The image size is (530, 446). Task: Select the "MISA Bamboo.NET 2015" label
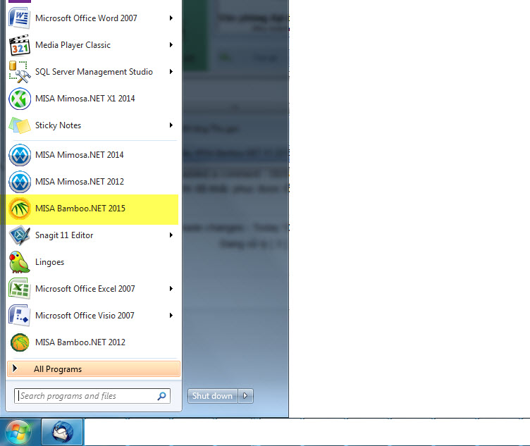pos(80,209)
